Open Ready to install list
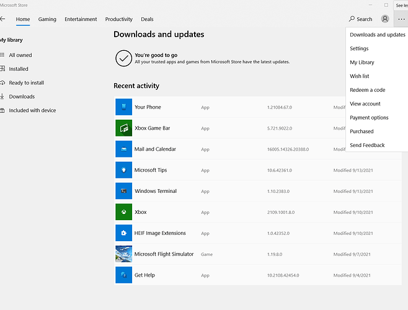This screenshot has width=408, height=310. 26,83
